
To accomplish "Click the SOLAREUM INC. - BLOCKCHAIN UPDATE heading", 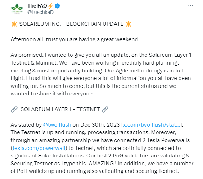I will click(x=71, y=24).
